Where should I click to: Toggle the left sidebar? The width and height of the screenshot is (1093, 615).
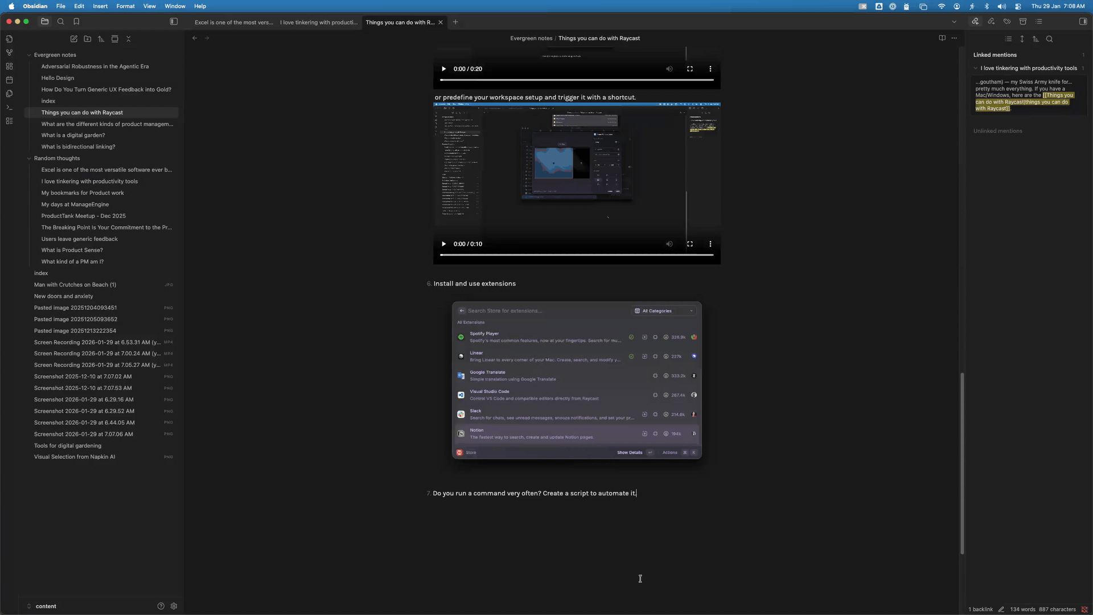(174, 22)
